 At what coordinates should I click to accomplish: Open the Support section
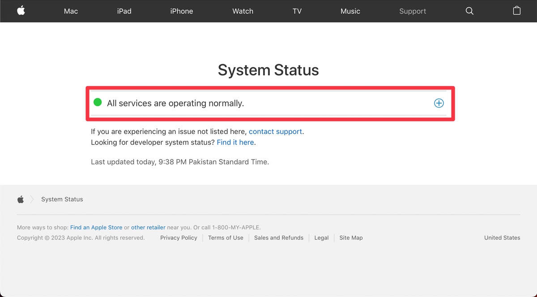(412, 11)
